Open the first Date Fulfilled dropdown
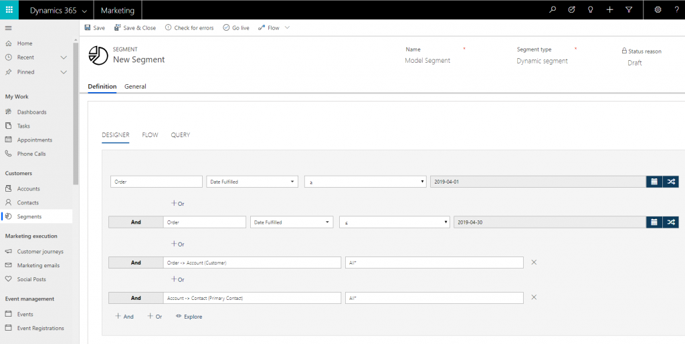685x344 pixels. coord(252,182)
